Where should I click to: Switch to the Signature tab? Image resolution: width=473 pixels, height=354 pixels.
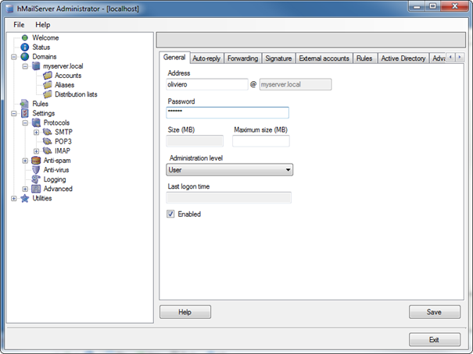[278, 58]
